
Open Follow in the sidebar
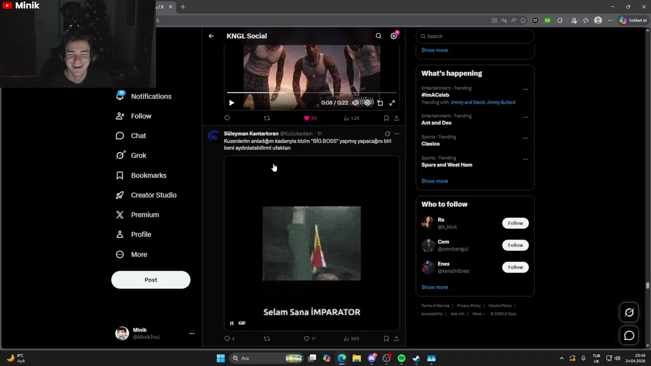click(x=134, y=116)
